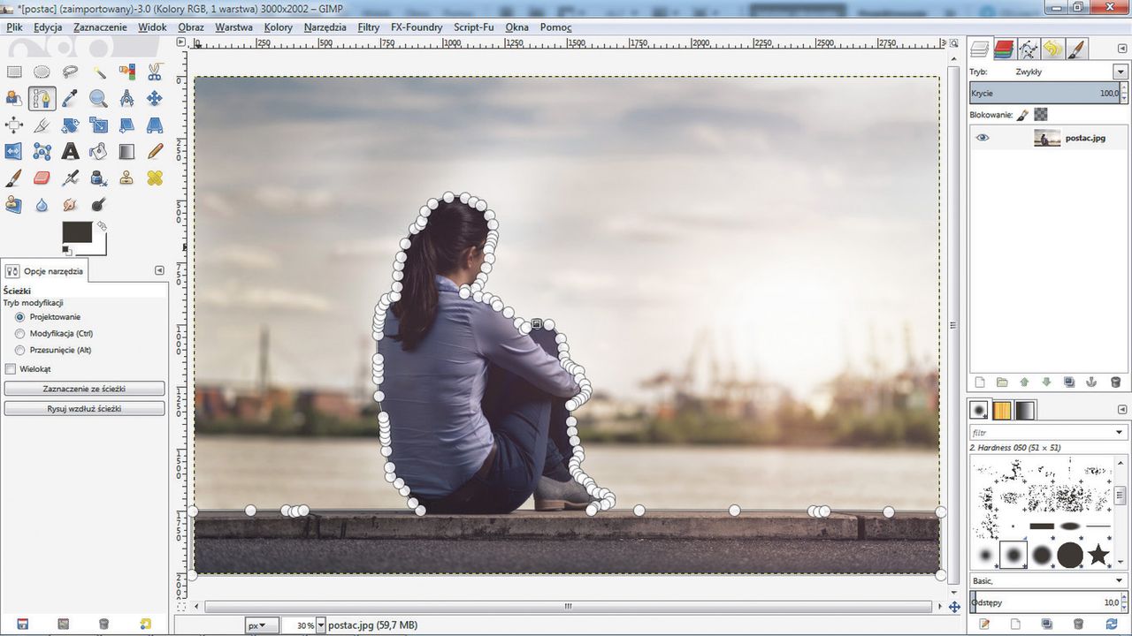Select the Clone stamp tool
1132x636 pixels.
[126, 178]
